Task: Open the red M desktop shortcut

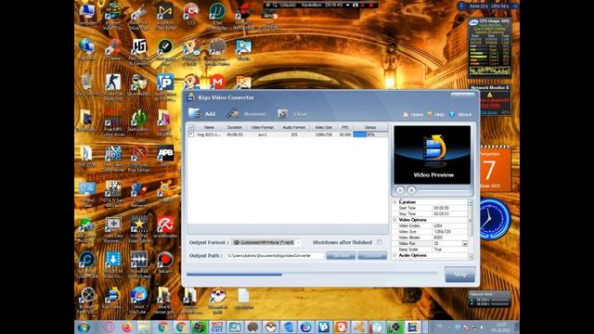Action: pyautogui.click(x=217, y=82)
